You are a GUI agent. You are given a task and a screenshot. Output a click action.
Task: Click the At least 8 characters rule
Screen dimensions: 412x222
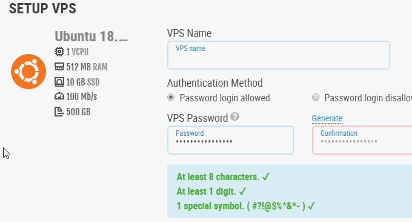[x=223, y=177]
